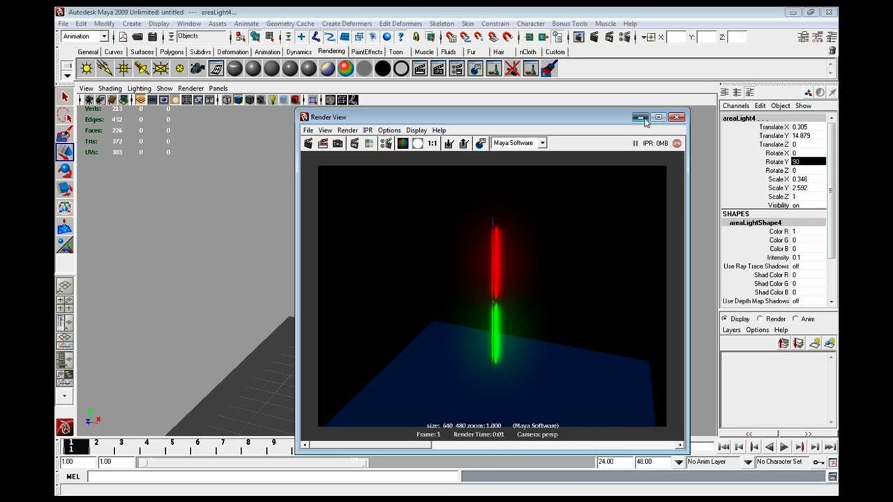The image size is (893, 502).
Task: Click the render region icon in Render View
Action: [323, 143]
